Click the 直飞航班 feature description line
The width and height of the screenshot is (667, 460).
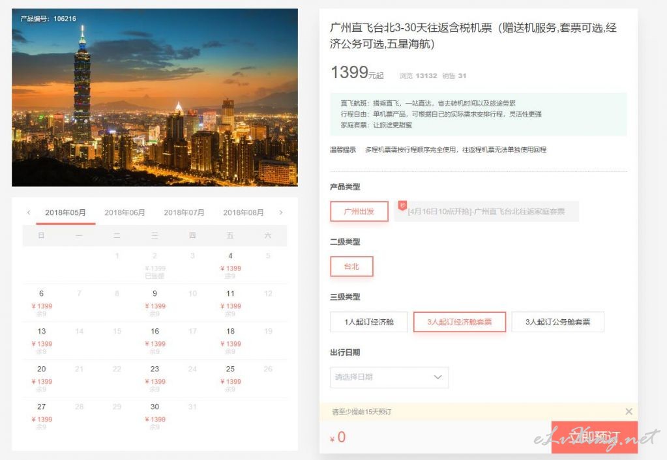click(428, 104)
